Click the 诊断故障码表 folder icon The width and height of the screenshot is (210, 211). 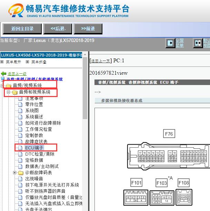tap(21, 173)
